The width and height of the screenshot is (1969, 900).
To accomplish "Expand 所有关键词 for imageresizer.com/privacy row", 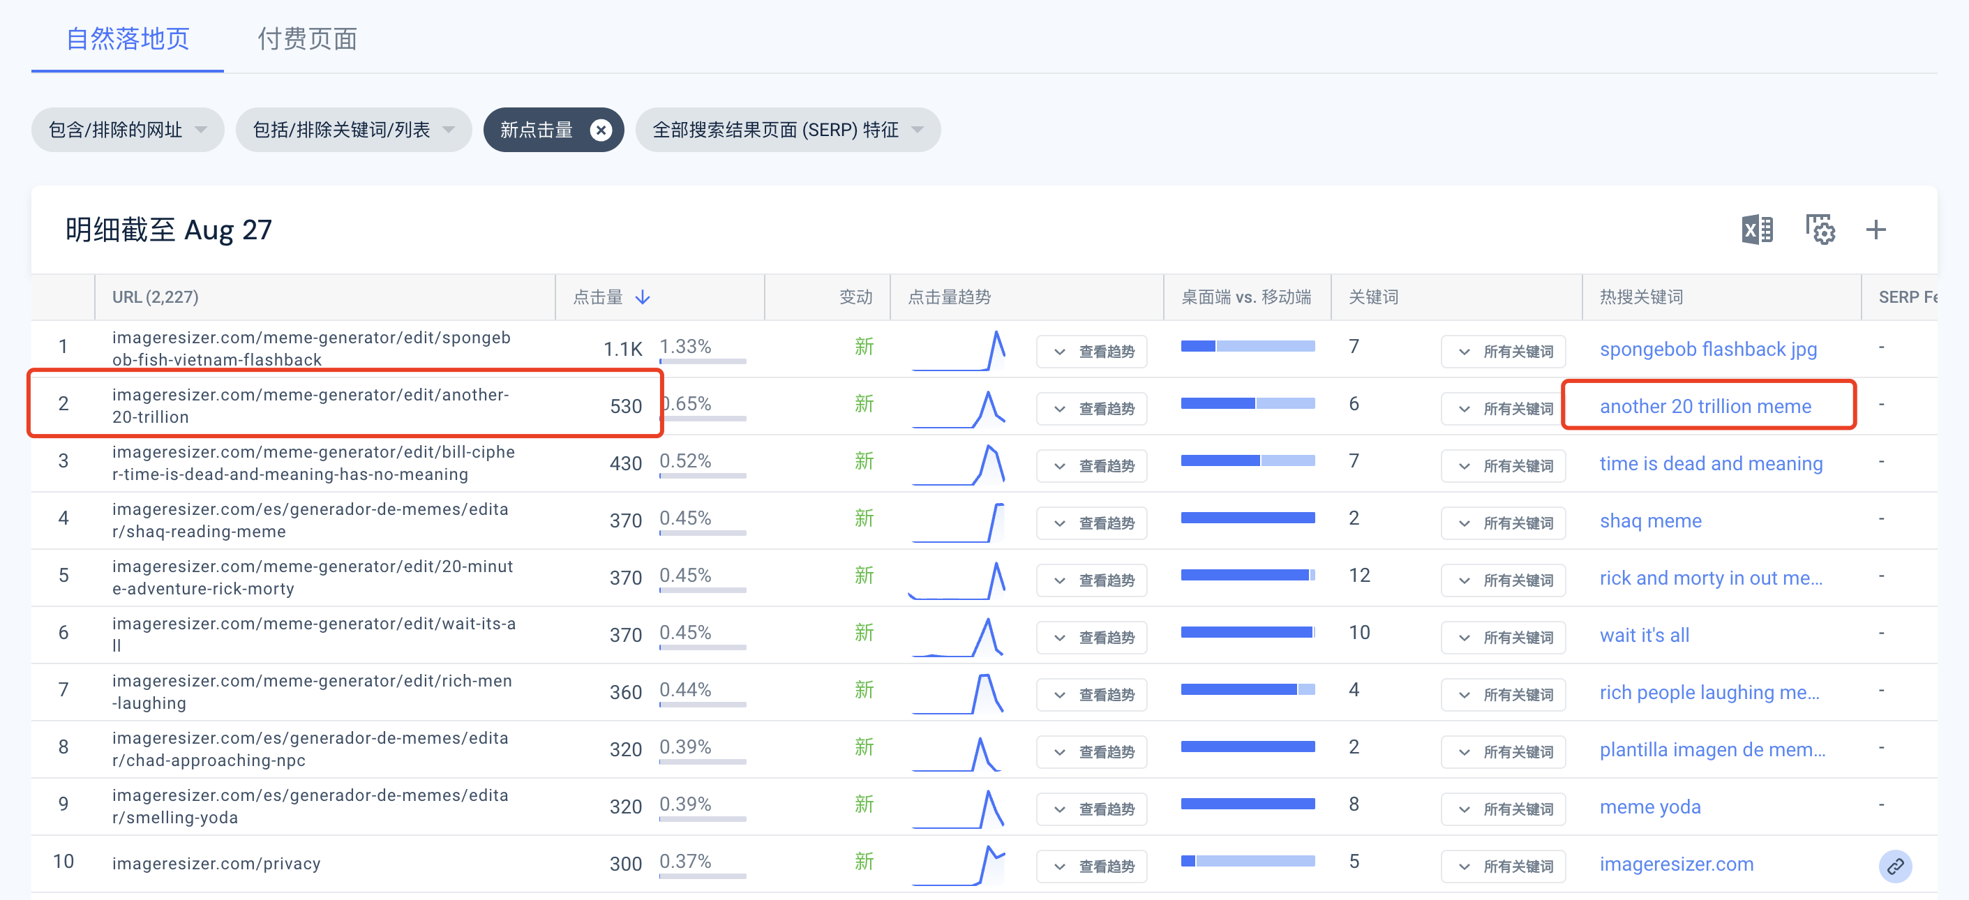I will 1503,867.
